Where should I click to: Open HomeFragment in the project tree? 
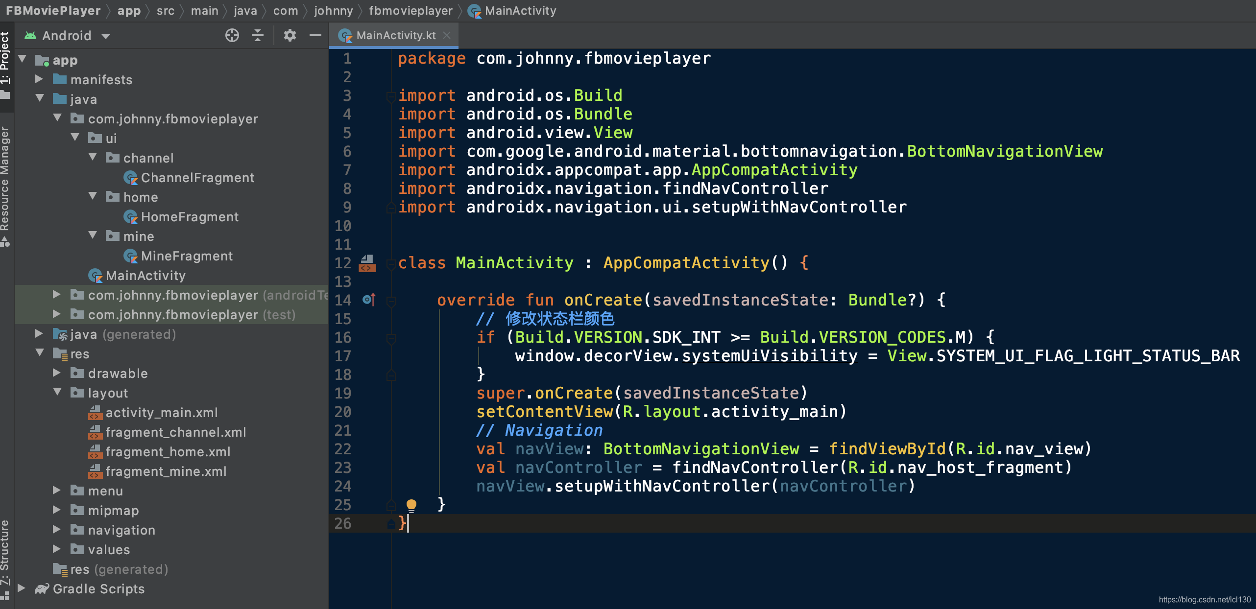[x=190, y=217]
